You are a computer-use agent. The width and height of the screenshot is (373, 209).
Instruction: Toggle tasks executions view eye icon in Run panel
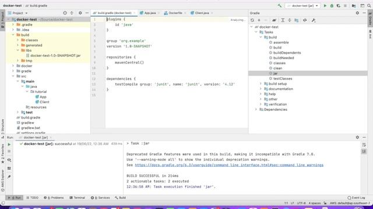(x=9, y=160)
